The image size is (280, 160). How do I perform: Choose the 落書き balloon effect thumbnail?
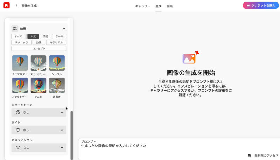pos(57,85)
